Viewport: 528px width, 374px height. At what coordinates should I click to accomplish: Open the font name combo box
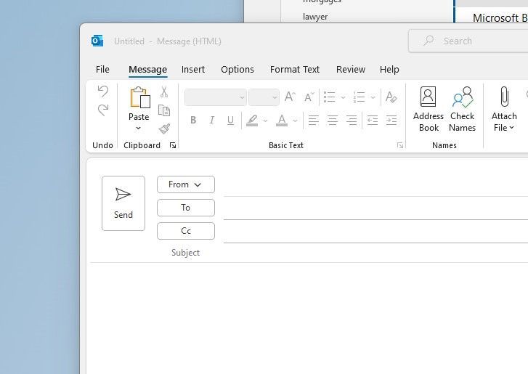coord(216,97)
